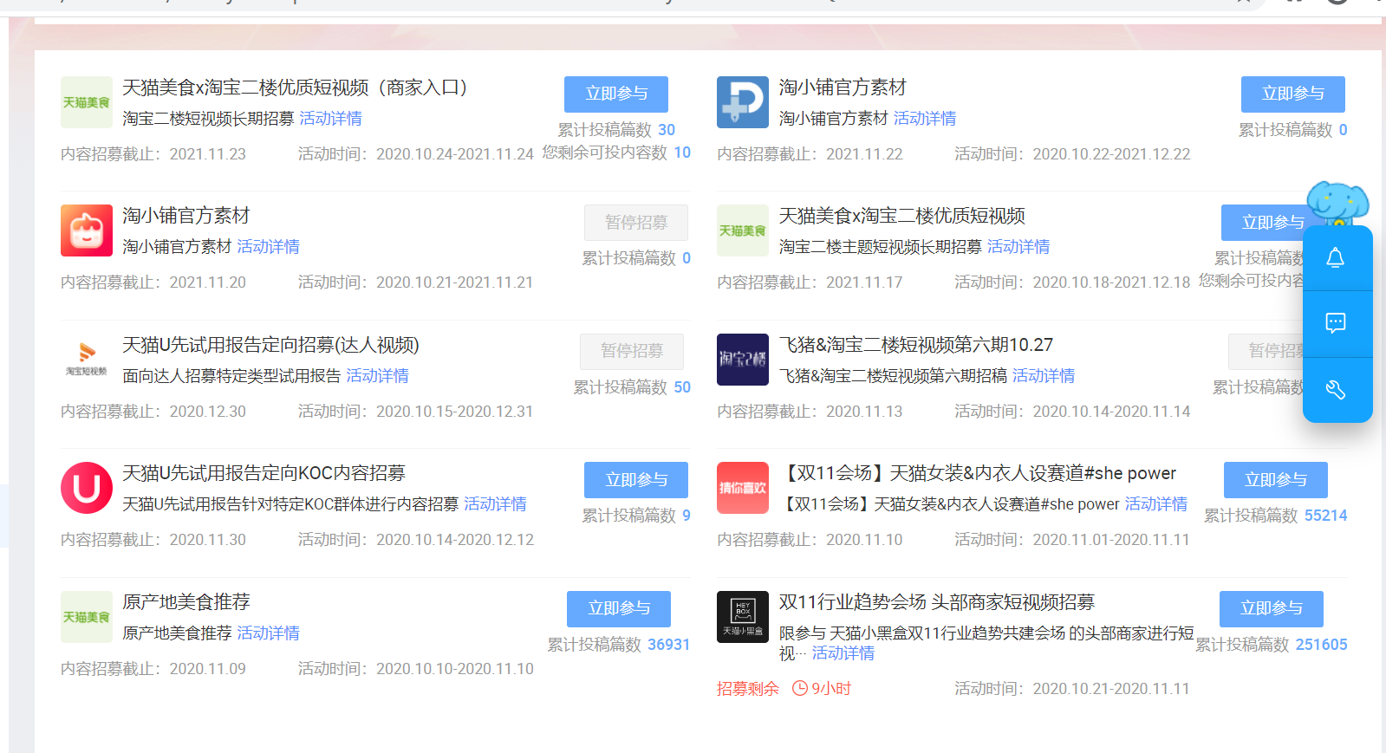Click title 双11行业趋势会场 头部商家短视频招募
1386x753 pixels.
click(x=937, y=602)
